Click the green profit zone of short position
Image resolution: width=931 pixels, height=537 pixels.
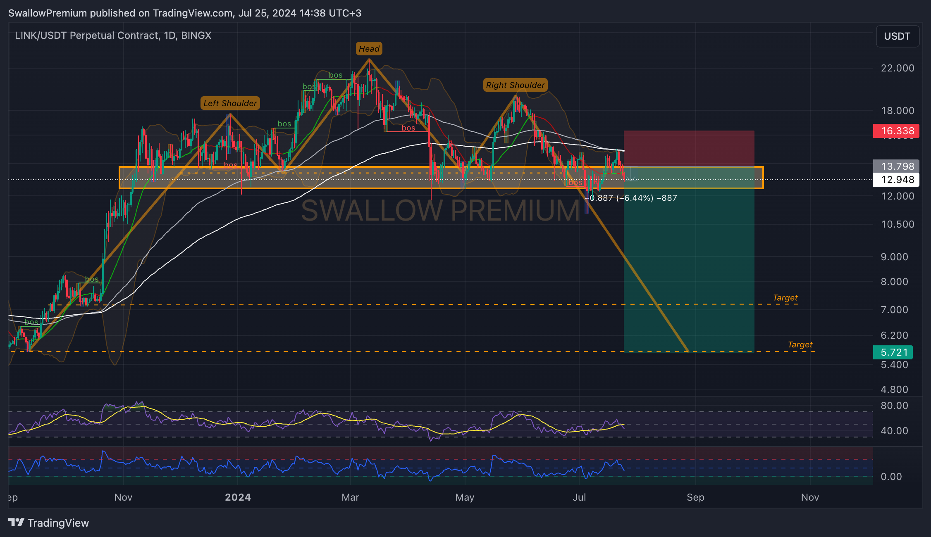(689, 259)
